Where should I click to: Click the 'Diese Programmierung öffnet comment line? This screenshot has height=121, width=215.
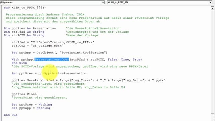click(87, 18)
